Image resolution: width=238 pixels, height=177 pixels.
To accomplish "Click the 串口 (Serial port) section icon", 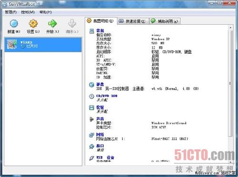I will tap(91, 147).
